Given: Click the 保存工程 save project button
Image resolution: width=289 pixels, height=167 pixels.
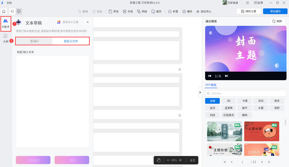Looking at the screenshot, I should tap(249, 11).
